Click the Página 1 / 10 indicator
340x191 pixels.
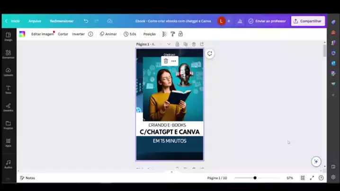point(217,178)
